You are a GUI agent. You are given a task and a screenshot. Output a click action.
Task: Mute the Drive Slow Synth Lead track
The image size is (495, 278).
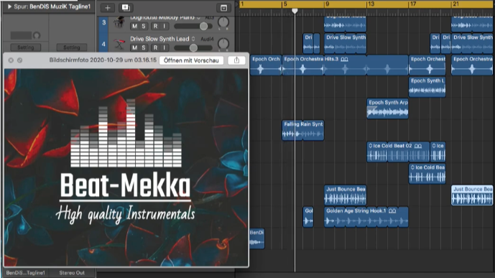click(x=135, y=47)
